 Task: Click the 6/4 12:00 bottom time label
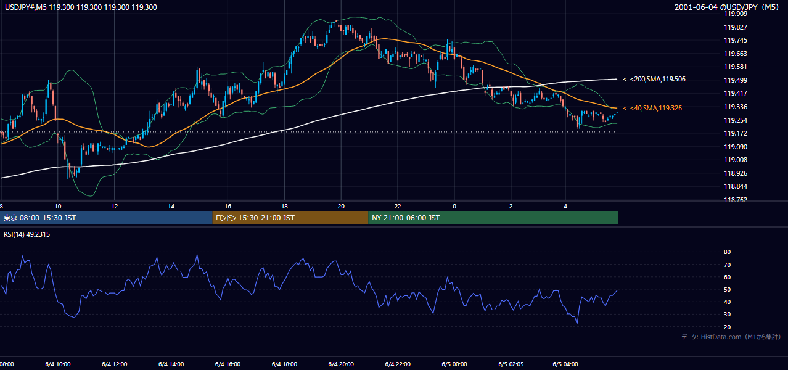(x=114, y=364)
